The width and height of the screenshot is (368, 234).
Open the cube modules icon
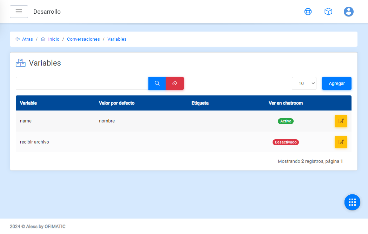[x=328, y=12]
